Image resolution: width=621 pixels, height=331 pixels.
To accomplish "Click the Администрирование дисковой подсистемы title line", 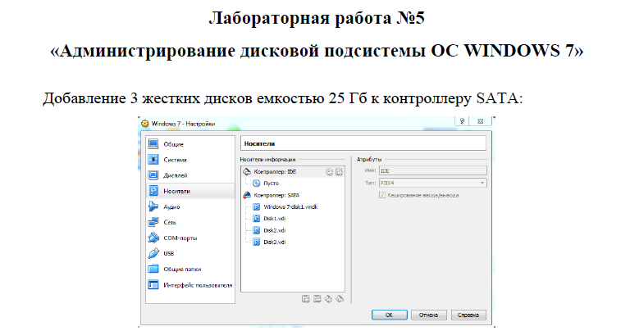I will (317, 51).
